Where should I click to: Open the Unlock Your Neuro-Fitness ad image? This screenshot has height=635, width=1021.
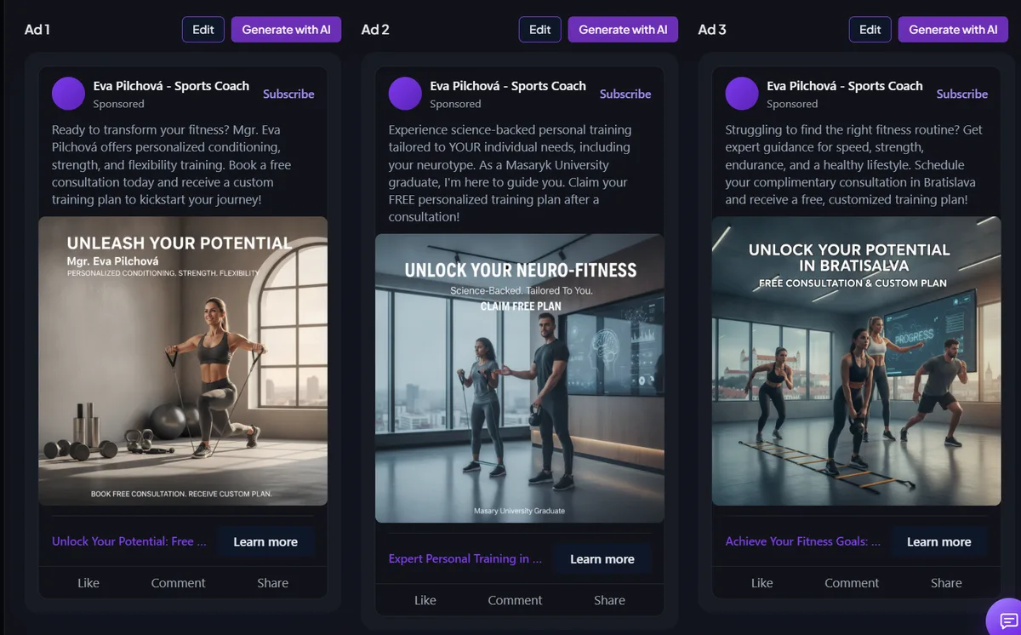pos(520,378)
